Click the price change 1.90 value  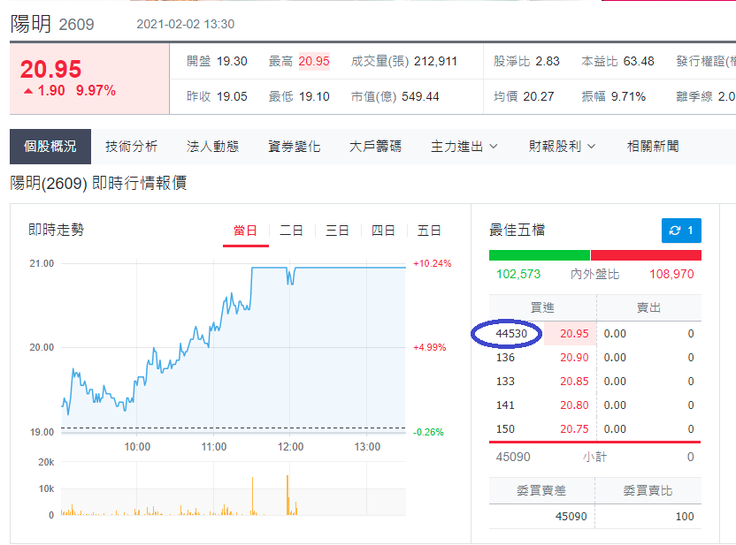pyautogui.click(x=51, y=90)
